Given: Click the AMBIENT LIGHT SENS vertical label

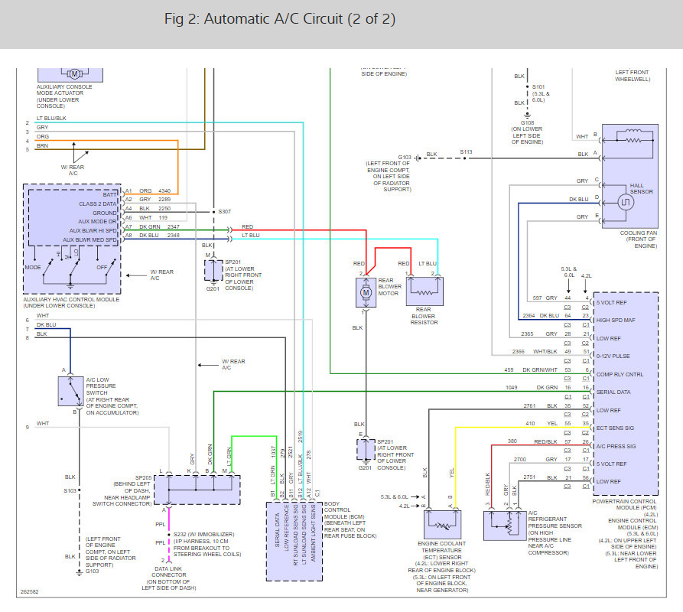Looking at the screenshot, I should tap(313, 534).
